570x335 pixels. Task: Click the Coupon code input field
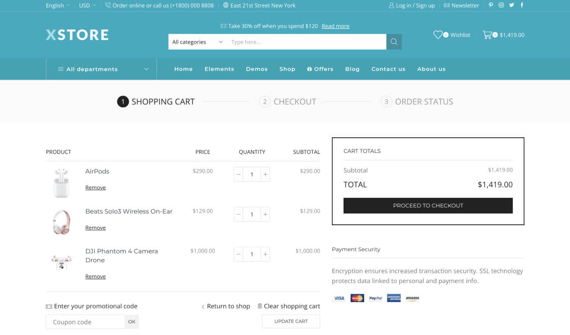[85, 322]
